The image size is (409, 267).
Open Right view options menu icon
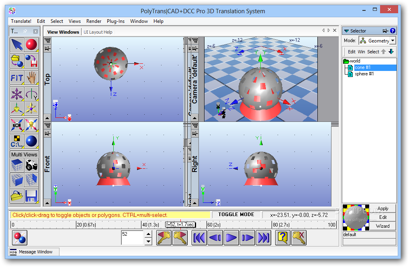195,125
